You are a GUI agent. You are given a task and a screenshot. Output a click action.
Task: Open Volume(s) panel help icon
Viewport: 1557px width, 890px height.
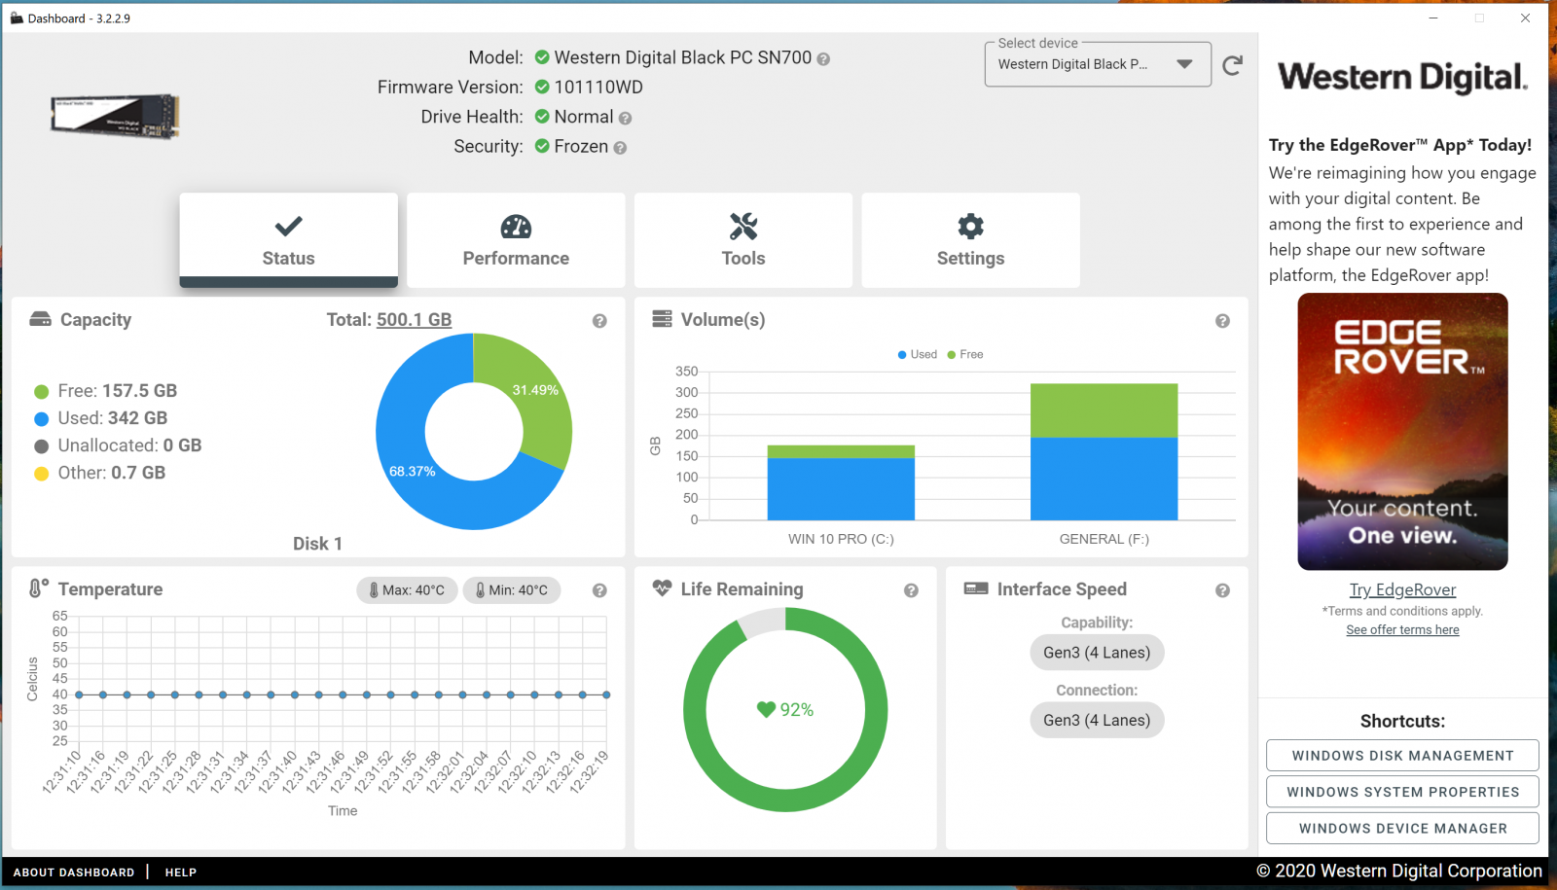pyautogui.click(x=1222, y=321)
